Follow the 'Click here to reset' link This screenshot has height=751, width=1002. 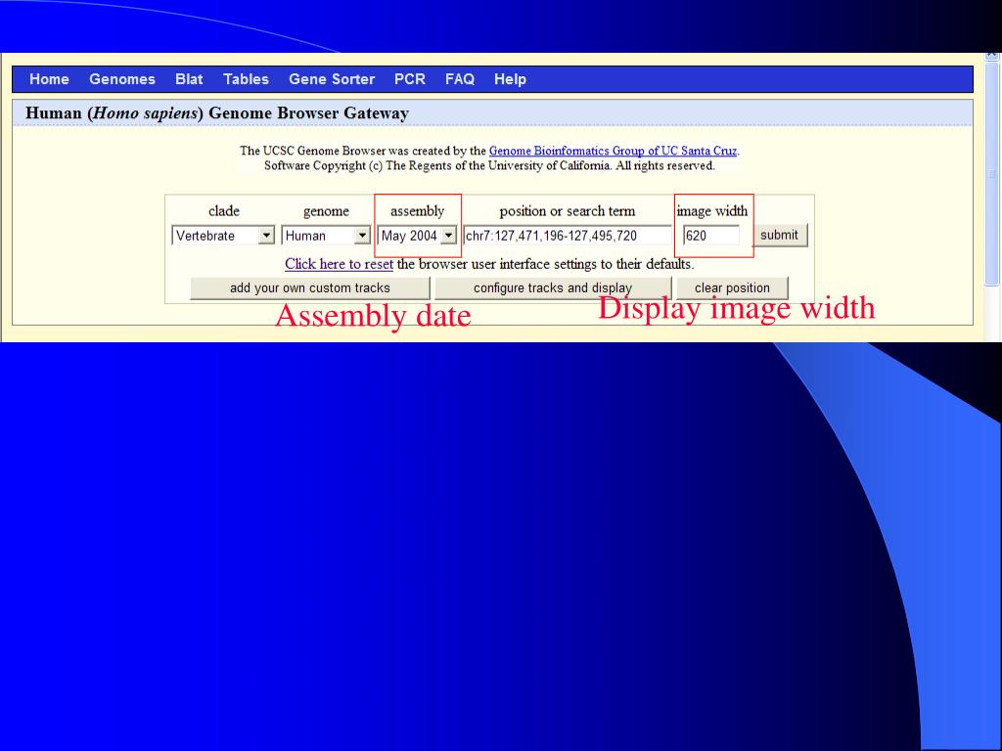click(339, 264)
